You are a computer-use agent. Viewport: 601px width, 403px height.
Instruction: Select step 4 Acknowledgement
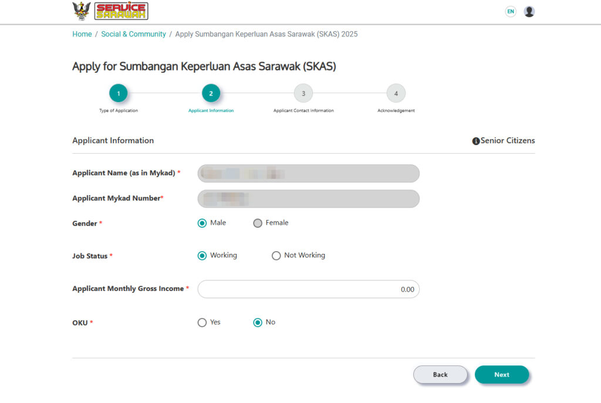coord(396,93)
